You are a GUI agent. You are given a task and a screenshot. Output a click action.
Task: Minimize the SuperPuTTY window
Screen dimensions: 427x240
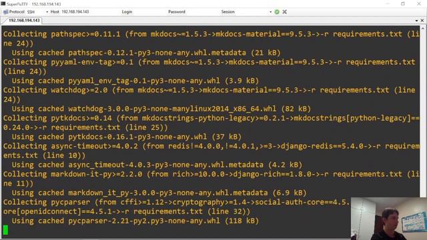(x=388, y=4)
